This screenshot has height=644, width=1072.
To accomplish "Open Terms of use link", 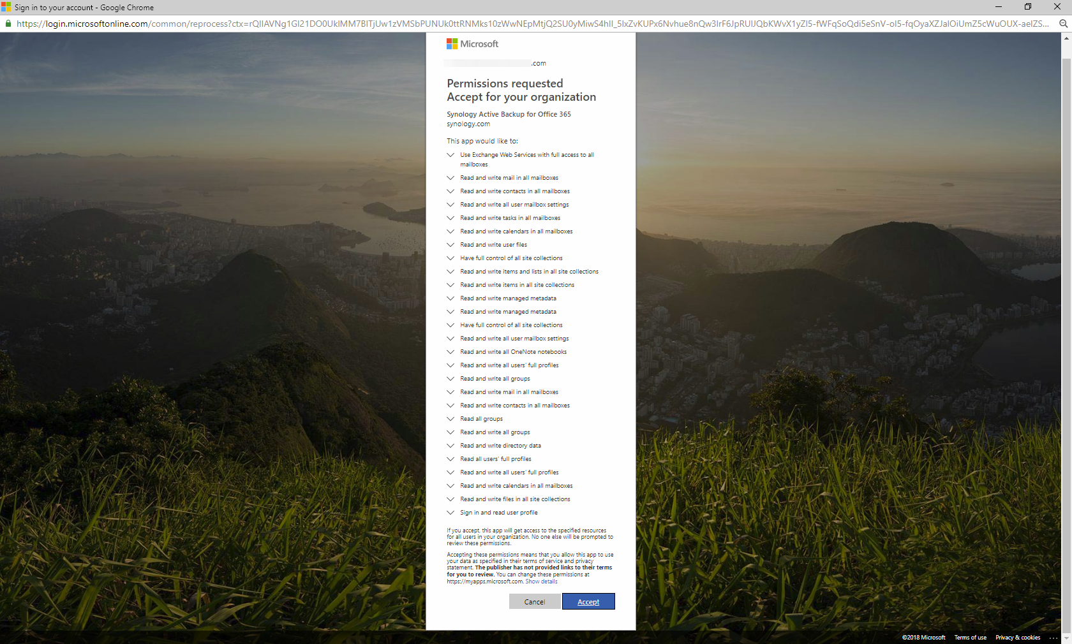I will point(970,638).
